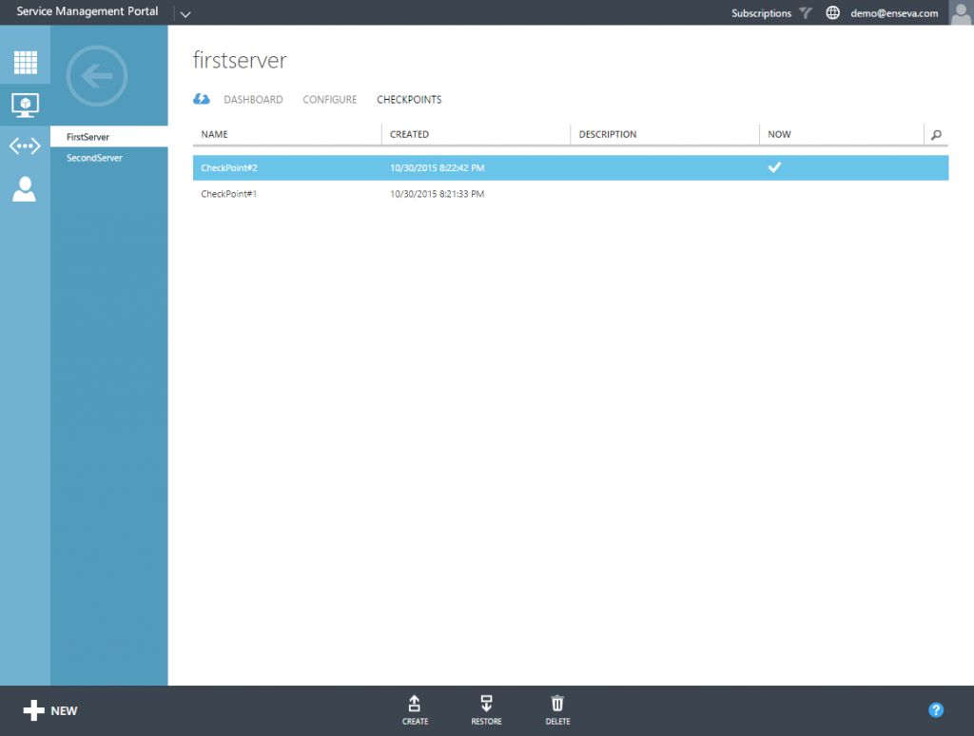974x736 pixels.
Task: Select the Virtual Machines monitor icon
Action: coord(26,105)
